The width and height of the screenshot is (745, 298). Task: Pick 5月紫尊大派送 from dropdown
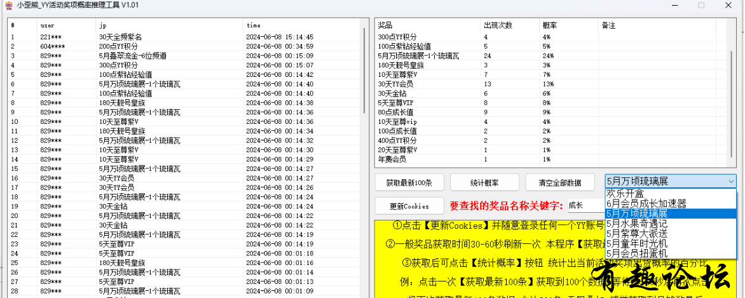click(x=671, y=233)
